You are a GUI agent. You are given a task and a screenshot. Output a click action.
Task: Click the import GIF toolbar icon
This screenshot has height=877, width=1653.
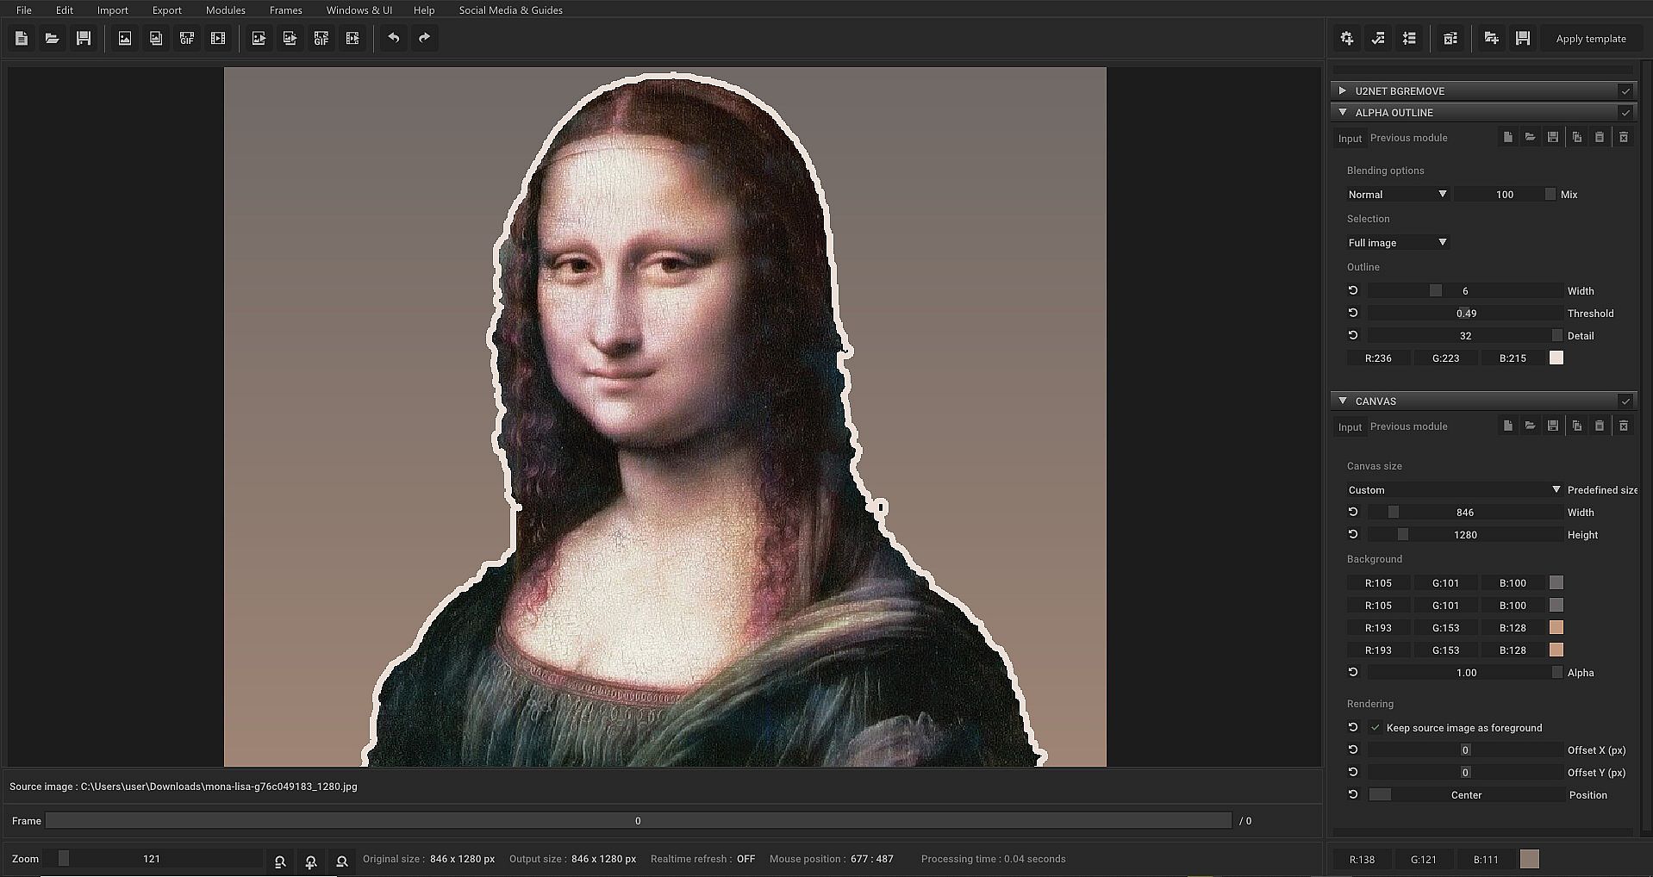(x=187, y=39)
